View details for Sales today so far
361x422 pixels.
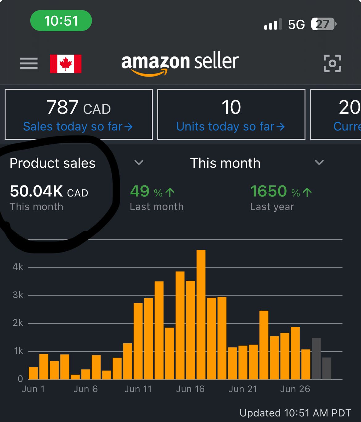click(x=78, y=126)
